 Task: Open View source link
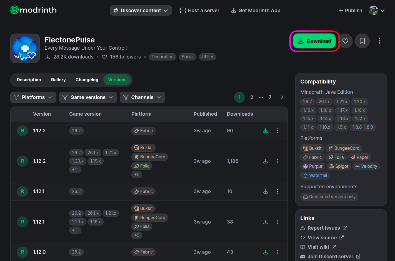pos(322,238)
